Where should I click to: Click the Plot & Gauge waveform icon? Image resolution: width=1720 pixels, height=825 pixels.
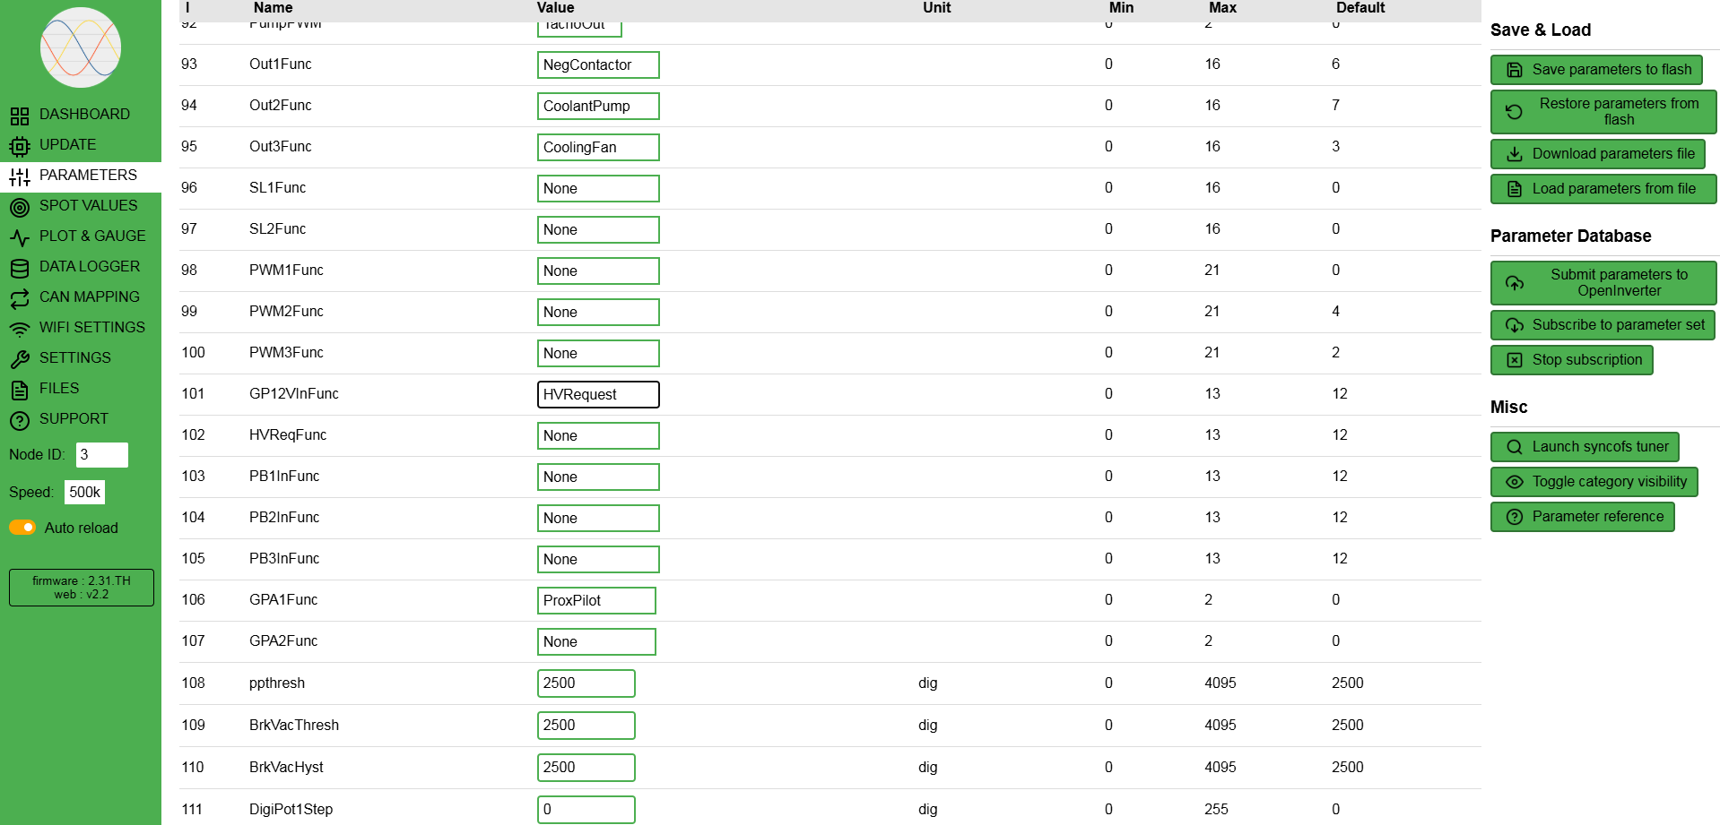(20, 237)
